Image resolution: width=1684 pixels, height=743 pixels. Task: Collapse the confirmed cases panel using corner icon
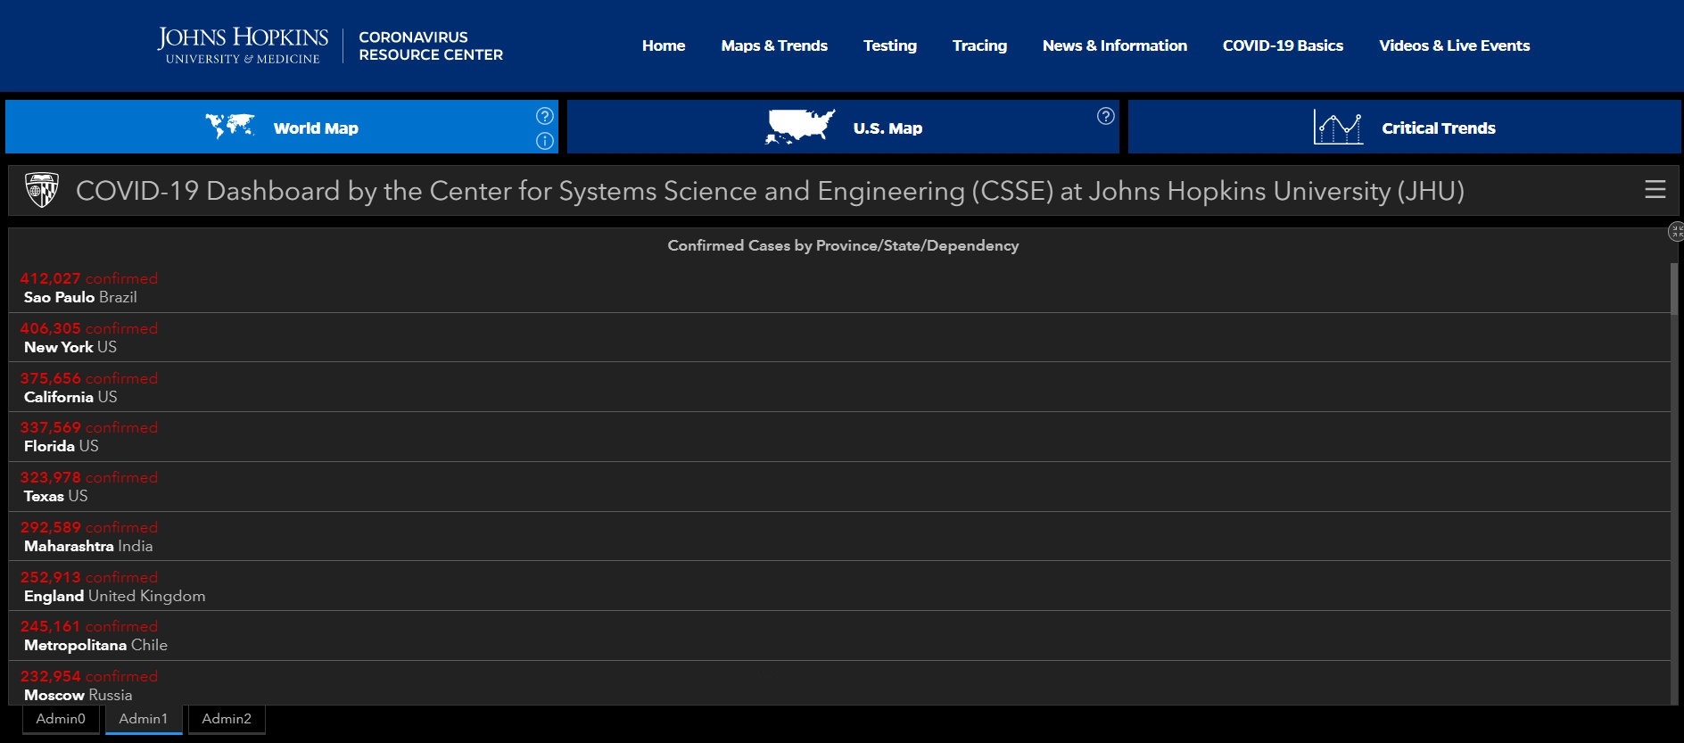(x=1676, y=232)
